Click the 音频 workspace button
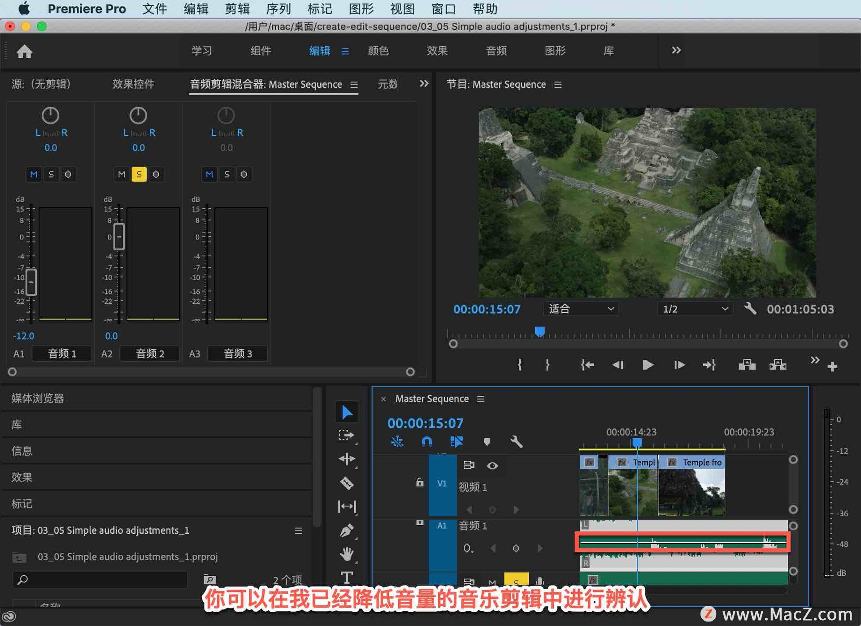 click(496, 51)
